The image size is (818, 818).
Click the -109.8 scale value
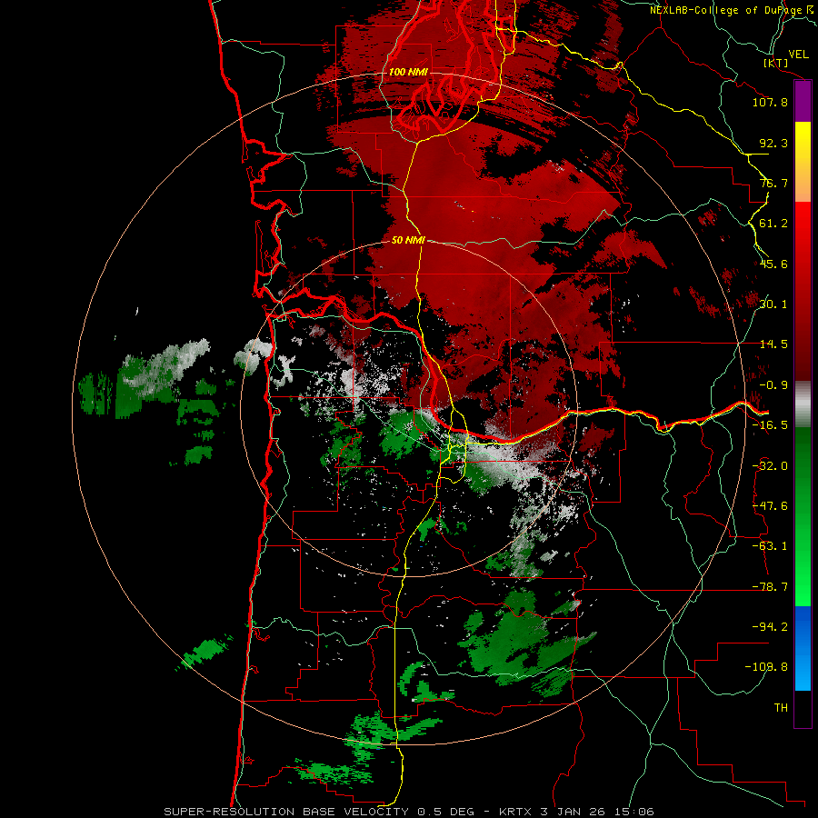pos(766,667)
